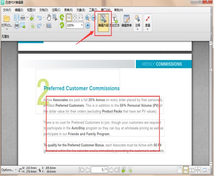The image size is (214, 176).
Task: Switch to single page layout
Action: coord(180,170)
